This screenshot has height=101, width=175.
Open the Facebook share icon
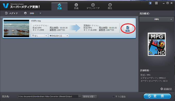point(150,3)
